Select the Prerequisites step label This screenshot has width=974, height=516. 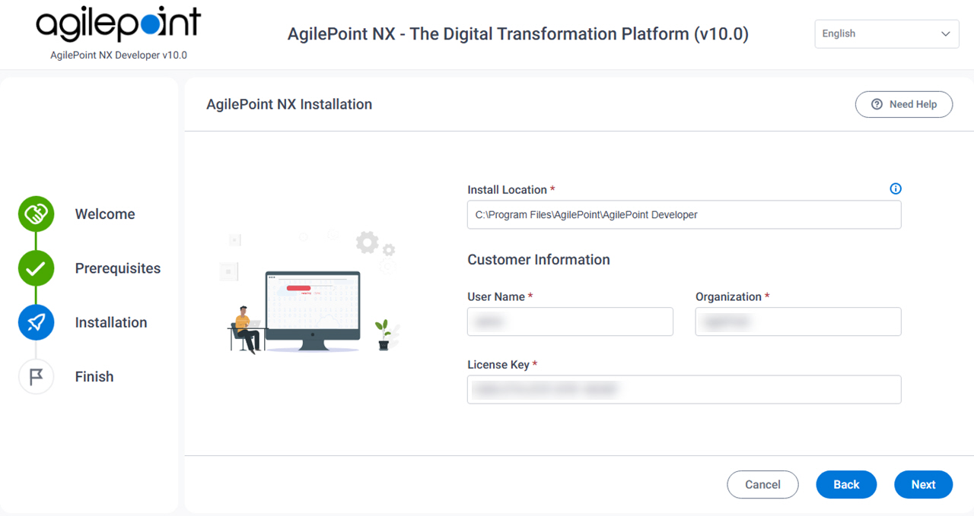click(x=118, y=268)
